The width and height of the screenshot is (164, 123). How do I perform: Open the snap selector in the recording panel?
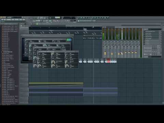pyautogui.click(x=73, y=21)
